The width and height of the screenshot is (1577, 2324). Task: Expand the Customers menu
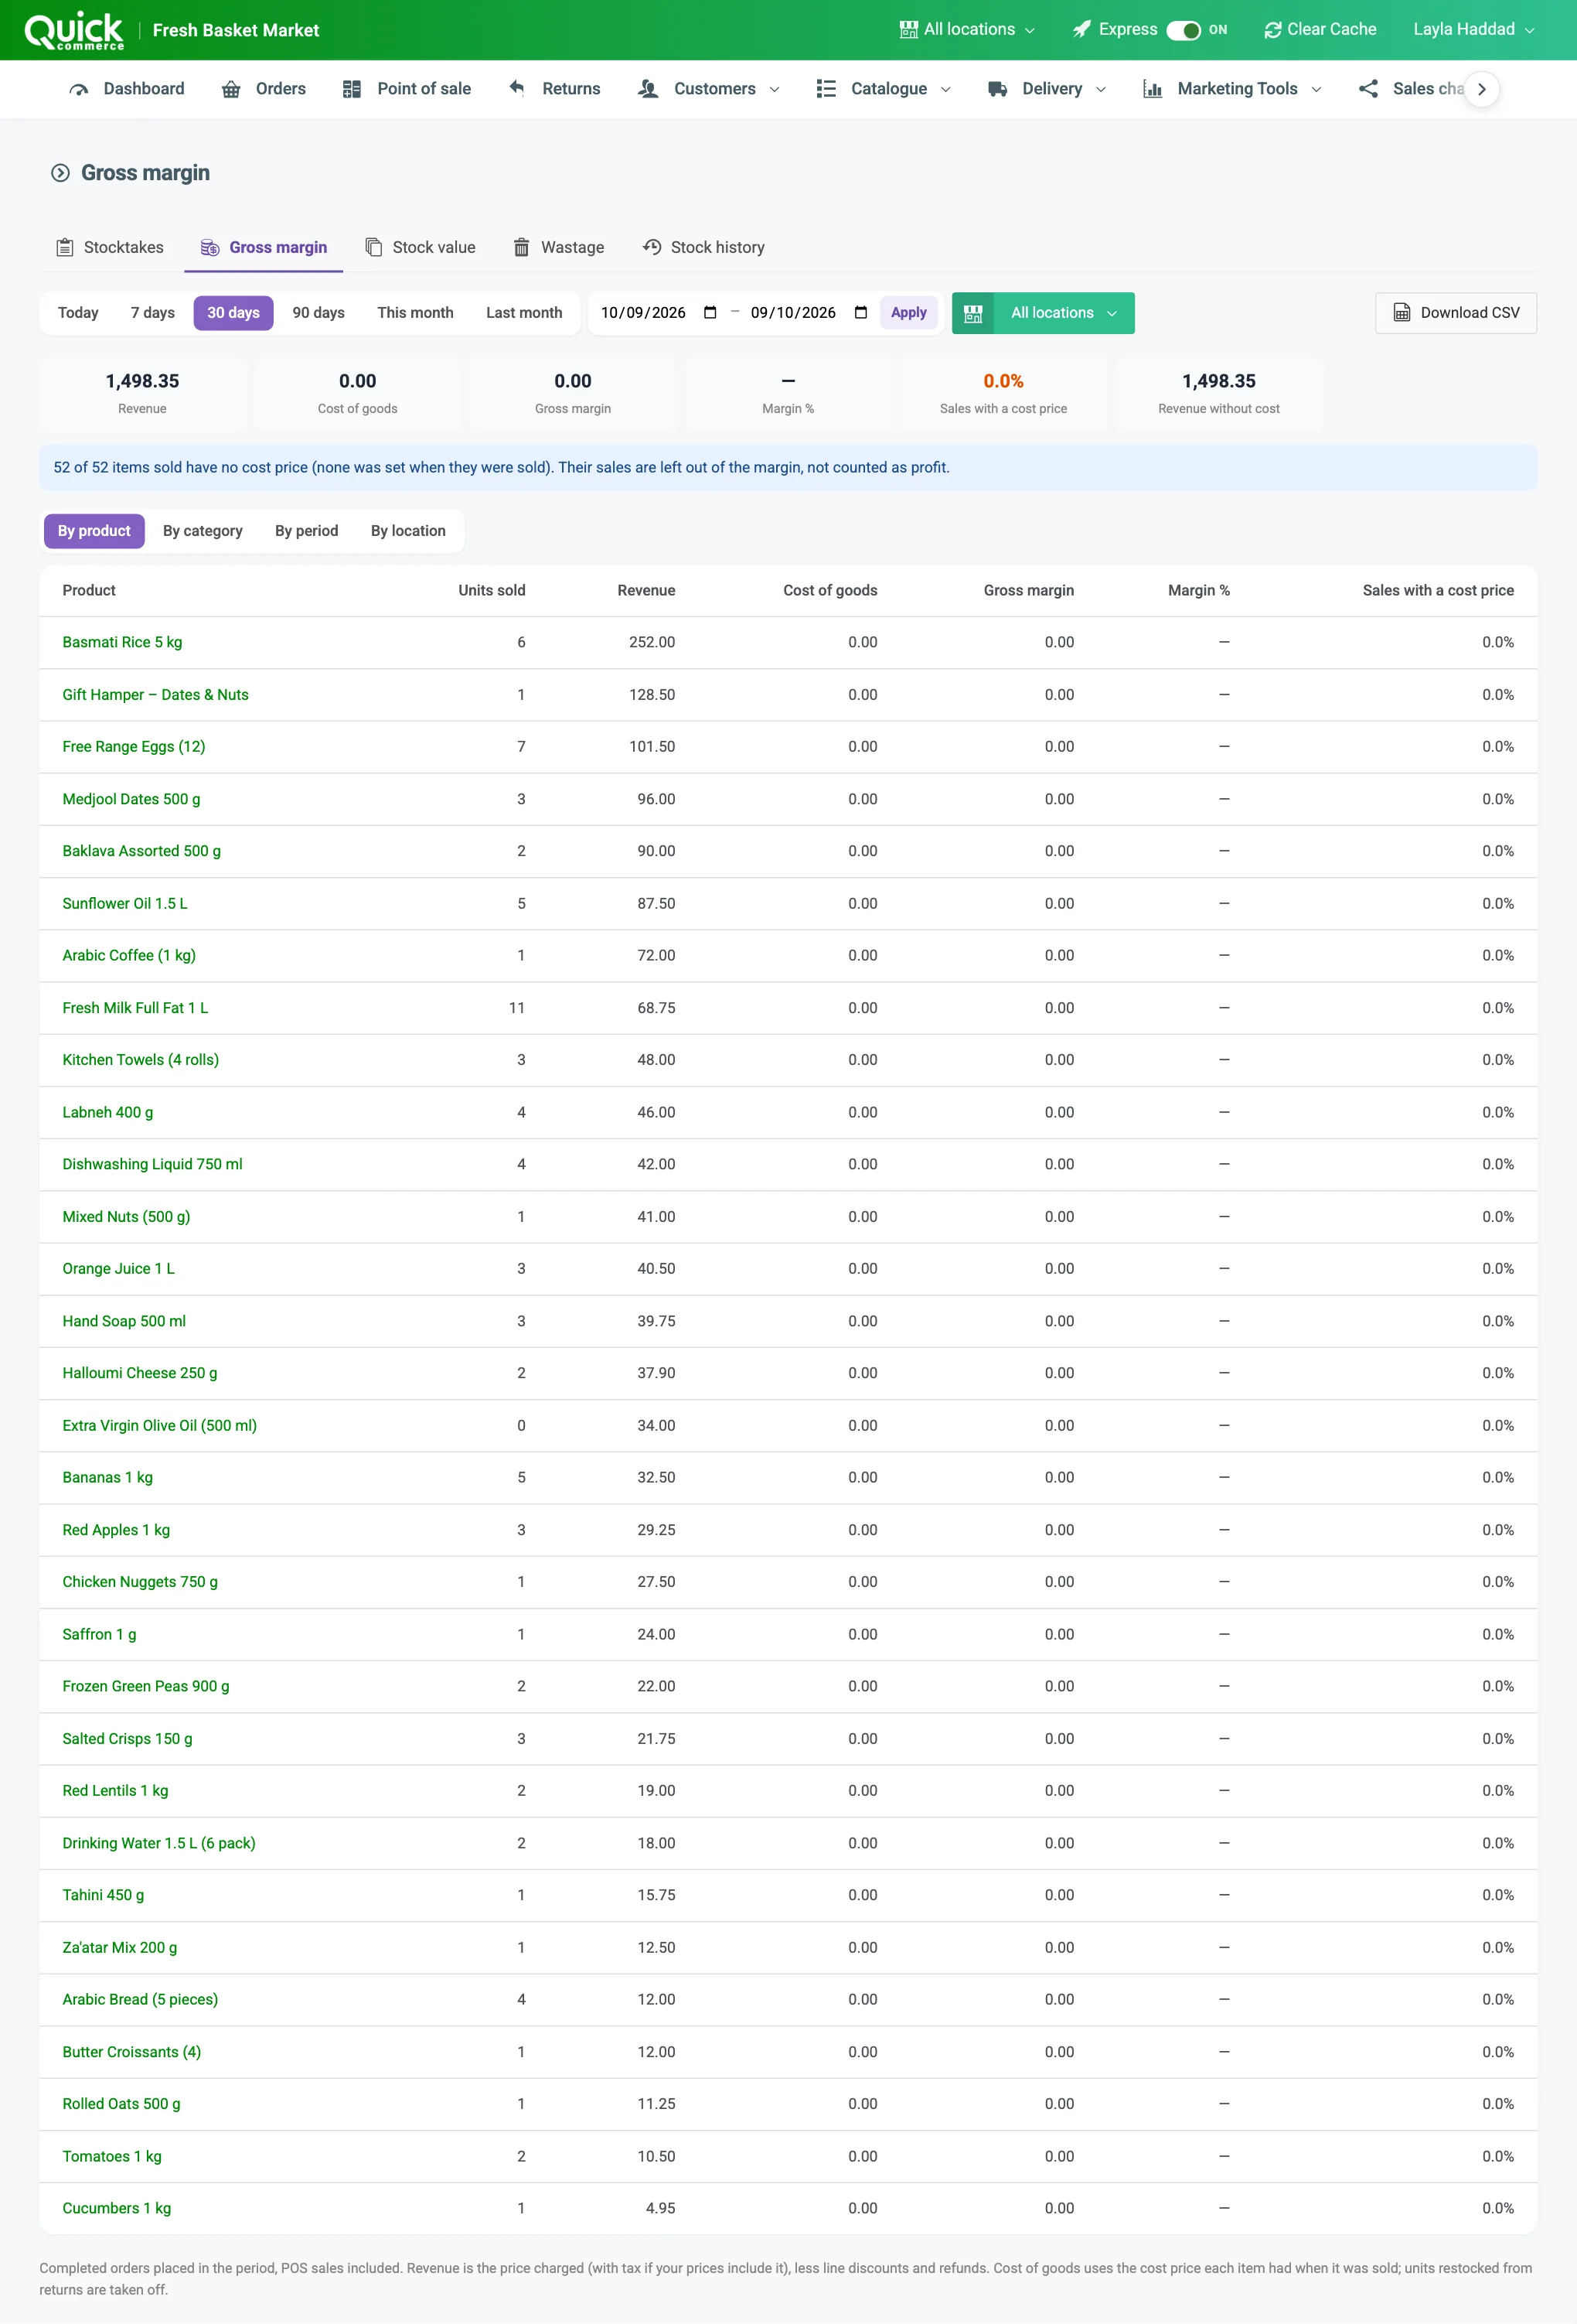(709, 89)
